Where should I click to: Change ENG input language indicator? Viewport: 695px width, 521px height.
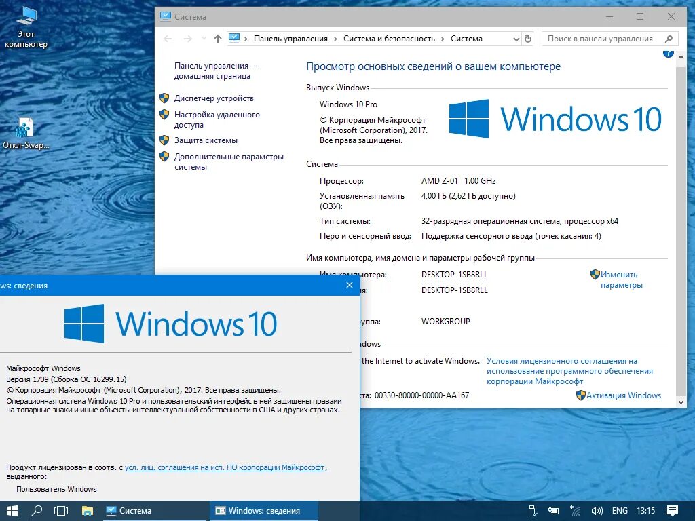pyautogui.click(x=619, y=511)
